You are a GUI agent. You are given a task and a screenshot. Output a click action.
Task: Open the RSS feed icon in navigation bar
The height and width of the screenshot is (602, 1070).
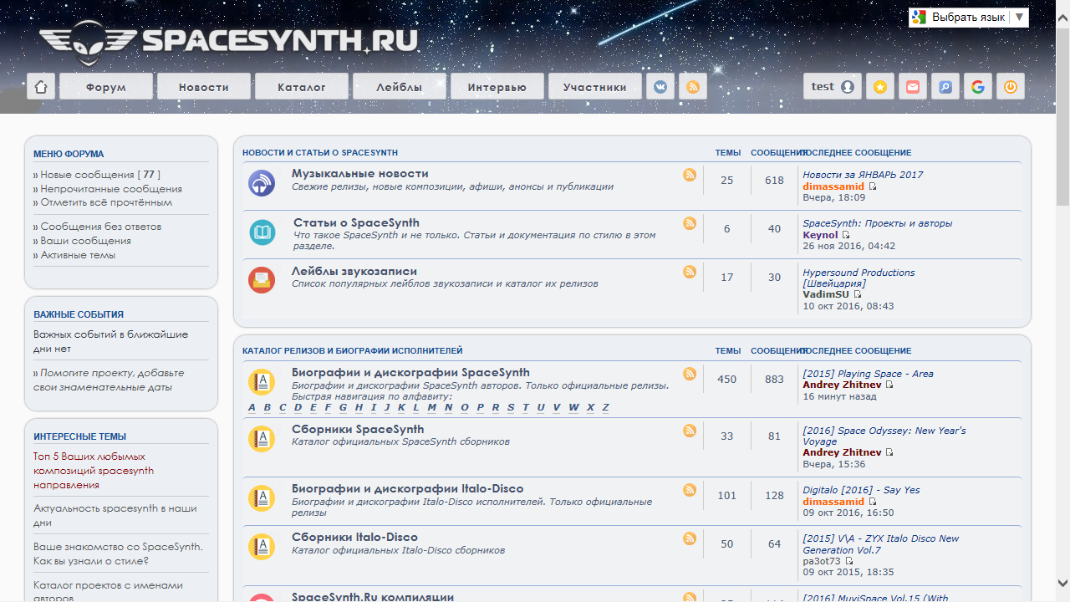coord(693,86)
